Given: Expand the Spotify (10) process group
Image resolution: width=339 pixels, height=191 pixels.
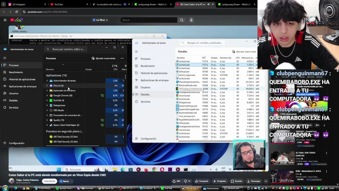Looking at the screenshot, I should [x=47, y=120].
